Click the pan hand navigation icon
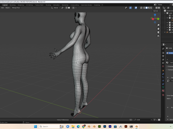Screen dimensions: 173x129 click(x=158, y=29)
